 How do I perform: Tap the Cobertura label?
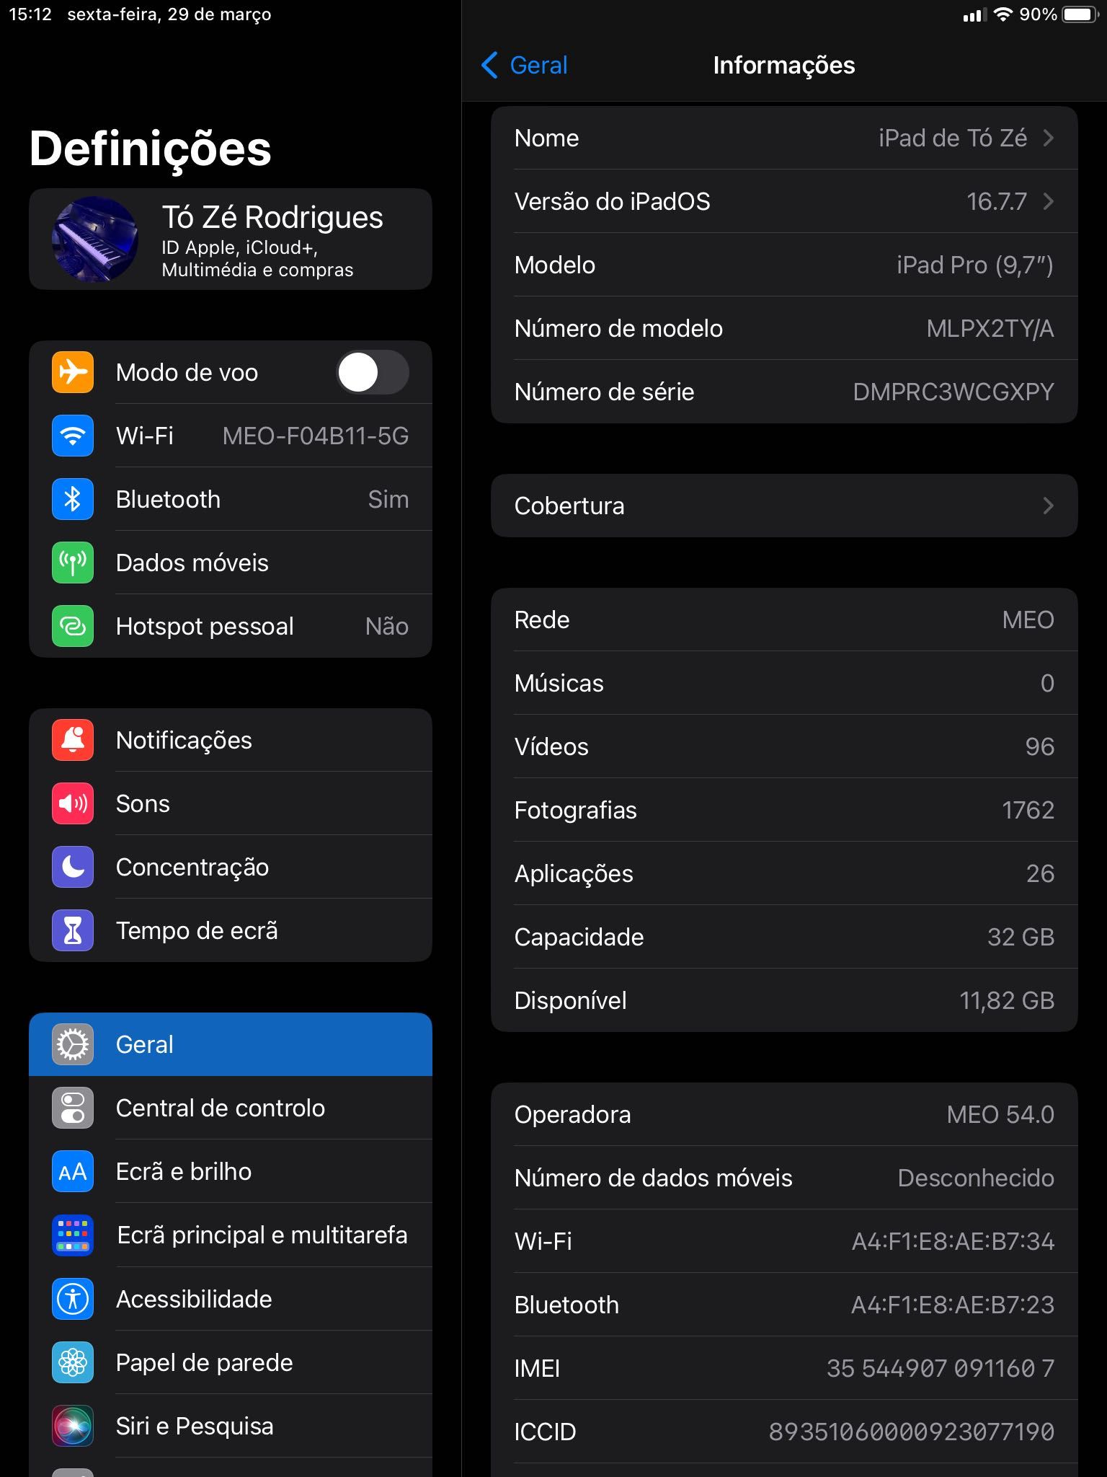(x=569, y=506)
